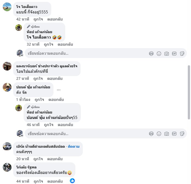Open profile switcher in reply box under ปอนด์ ซุ้ม thread
The width and height of the screenshot is (191, 184).
[20, 133]
